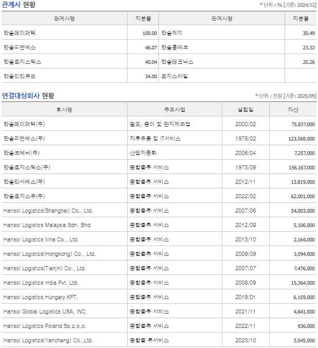Select the 한솔인티큐브 affiliate name
Image resolution: width=318 pixels, height=348 pixels.
tap(20, 76)
